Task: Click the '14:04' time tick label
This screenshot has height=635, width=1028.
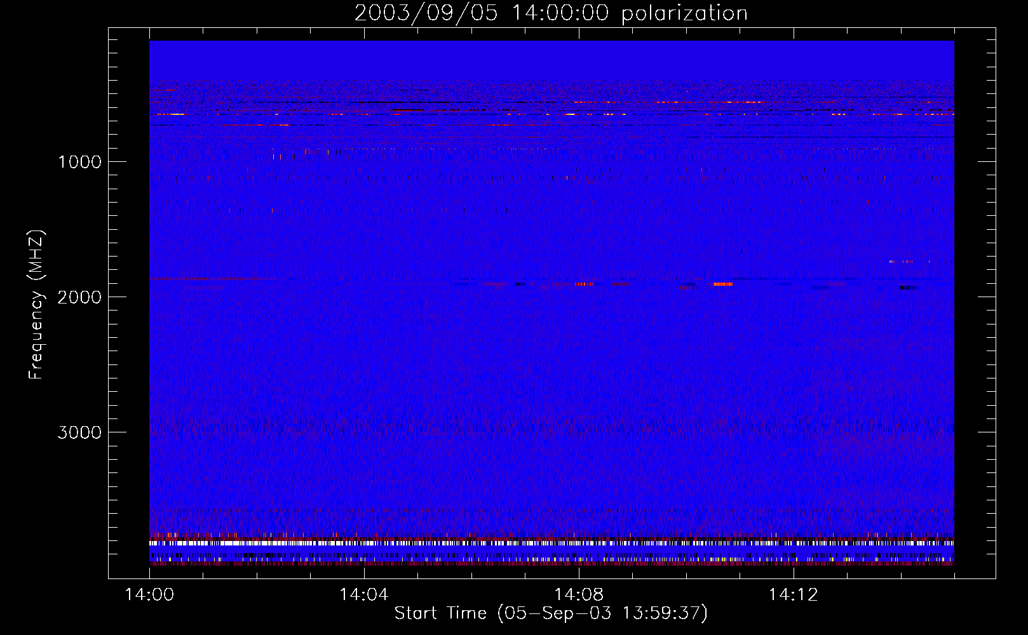Action: point(363,594)
